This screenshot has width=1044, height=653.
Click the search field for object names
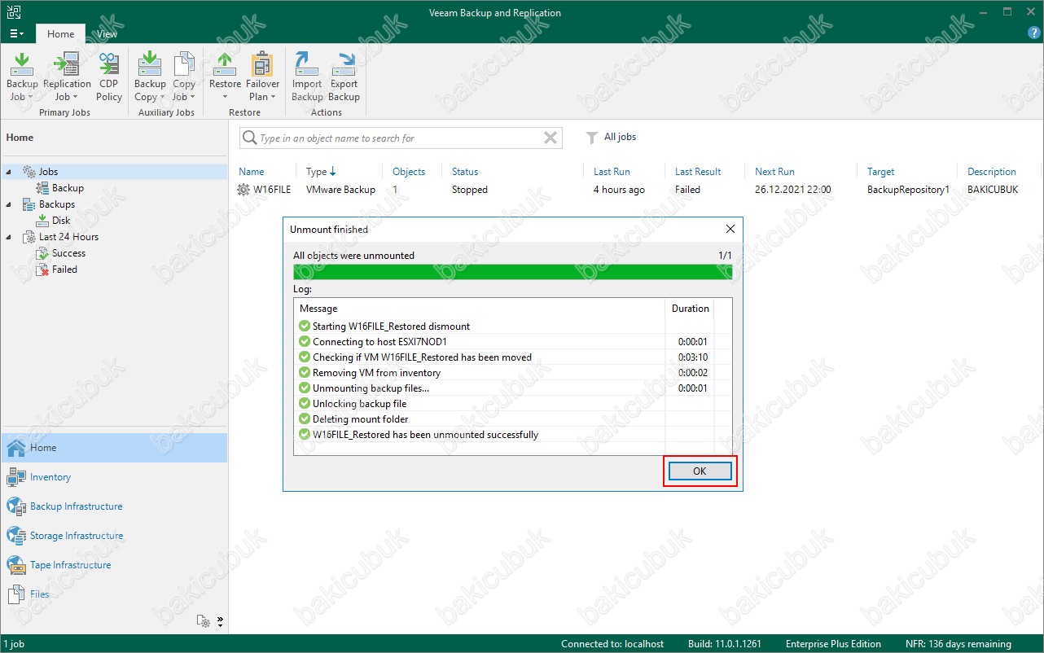[x=399, y=138]
